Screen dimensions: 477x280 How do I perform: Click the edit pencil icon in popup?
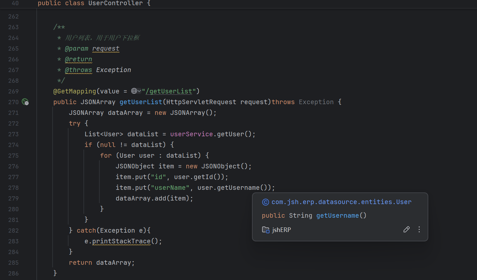point(406,230)
